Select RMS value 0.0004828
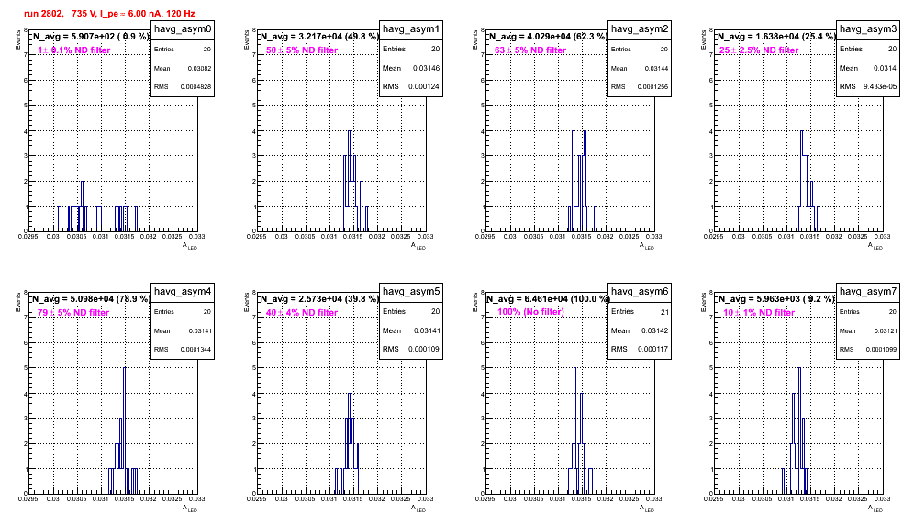This screenshot has height=525, width=914. click(195, 86)
